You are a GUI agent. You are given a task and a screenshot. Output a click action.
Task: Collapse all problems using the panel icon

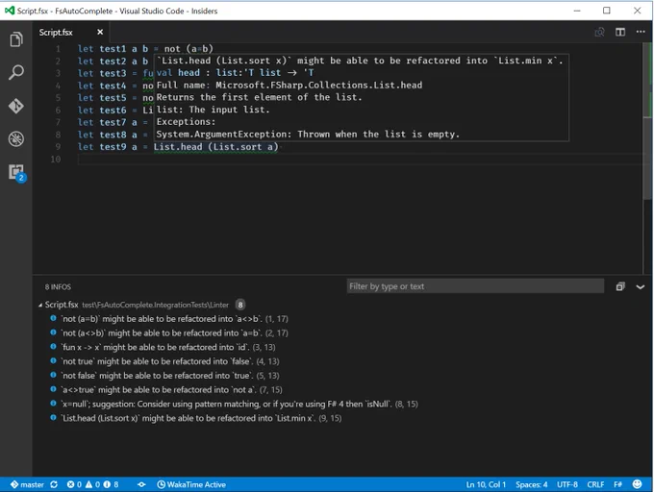pos(620,286)
